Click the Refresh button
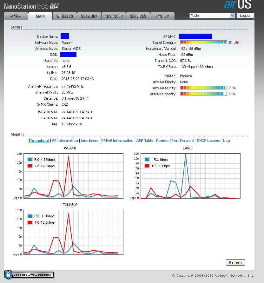The image size is (264, 283). point(235,262)
